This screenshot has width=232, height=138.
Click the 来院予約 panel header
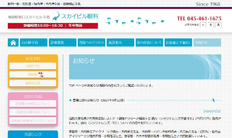point(33,59)
